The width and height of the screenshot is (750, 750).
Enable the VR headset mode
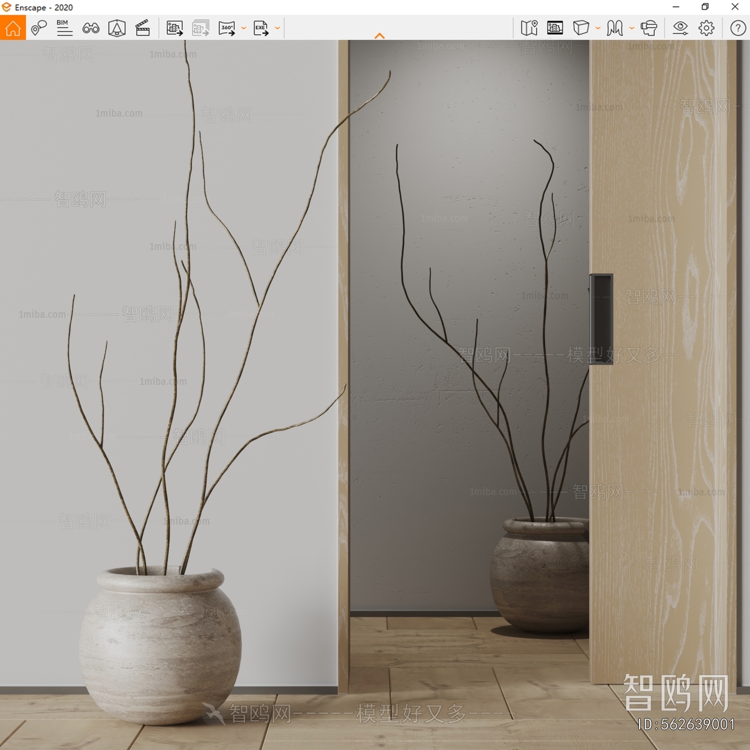click(649, 28)
